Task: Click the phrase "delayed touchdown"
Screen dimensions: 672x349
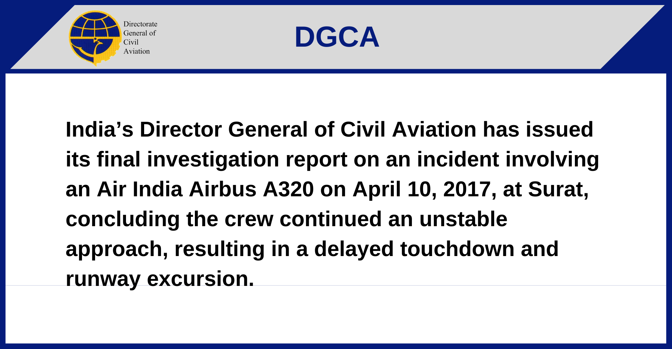Action: click(414, 249)
